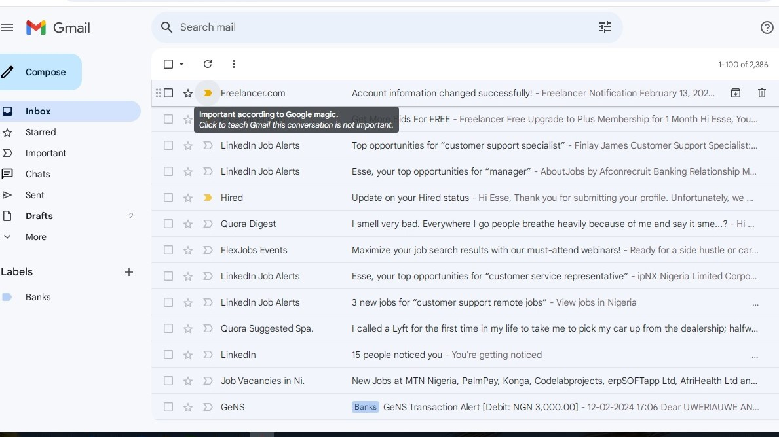The height and width of the screenshot is (437, 779).
Task: Open the More options three-dot menu
Action: 233,64
